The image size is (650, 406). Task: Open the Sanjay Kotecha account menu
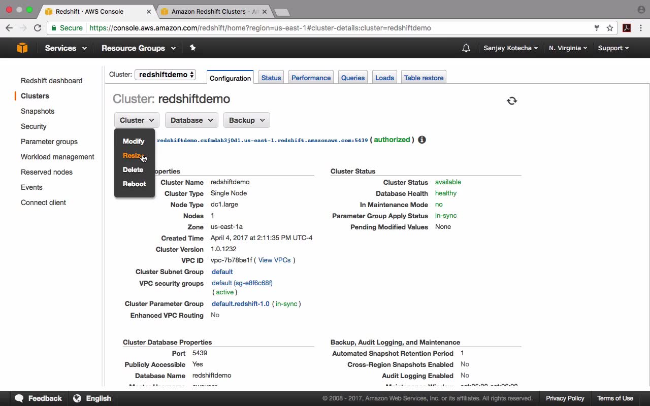510,48
